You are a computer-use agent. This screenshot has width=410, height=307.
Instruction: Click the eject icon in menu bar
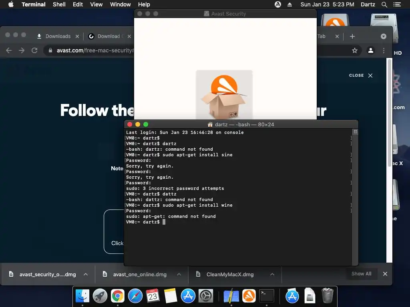pyautogui.click(x=289, y=4)
